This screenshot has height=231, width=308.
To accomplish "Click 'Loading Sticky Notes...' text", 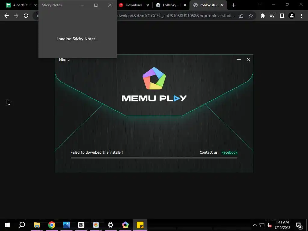I will pyautogui.click(x=78, y=39).
